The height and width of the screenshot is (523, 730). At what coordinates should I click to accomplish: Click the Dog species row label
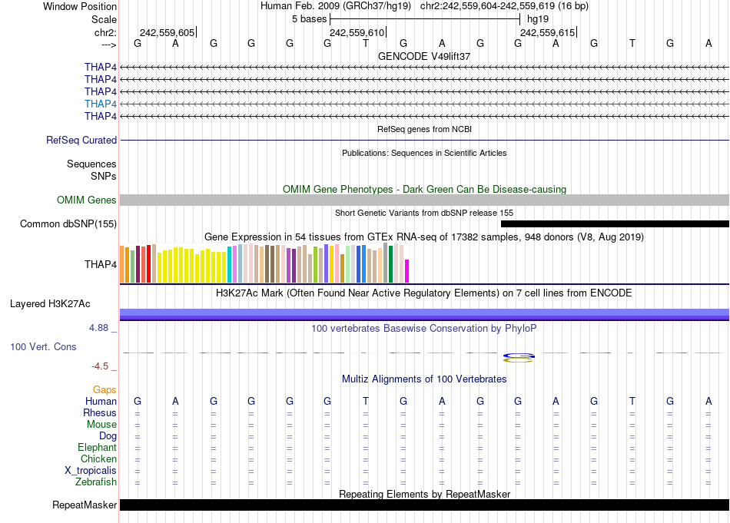(x=108, y=436)
